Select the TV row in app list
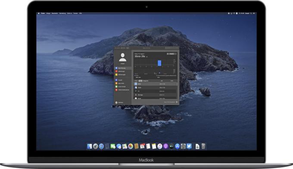 tap(155, 91)
